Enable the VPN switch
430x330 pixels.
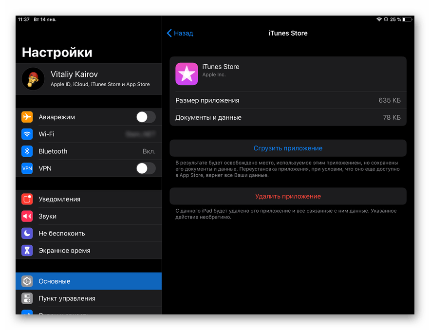point(146,168)
